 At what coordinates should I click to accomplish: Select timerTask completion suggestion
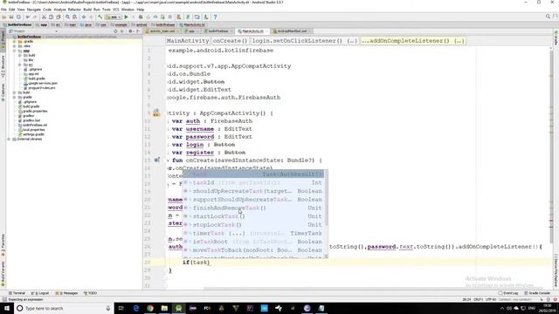[x=253, y=233]
